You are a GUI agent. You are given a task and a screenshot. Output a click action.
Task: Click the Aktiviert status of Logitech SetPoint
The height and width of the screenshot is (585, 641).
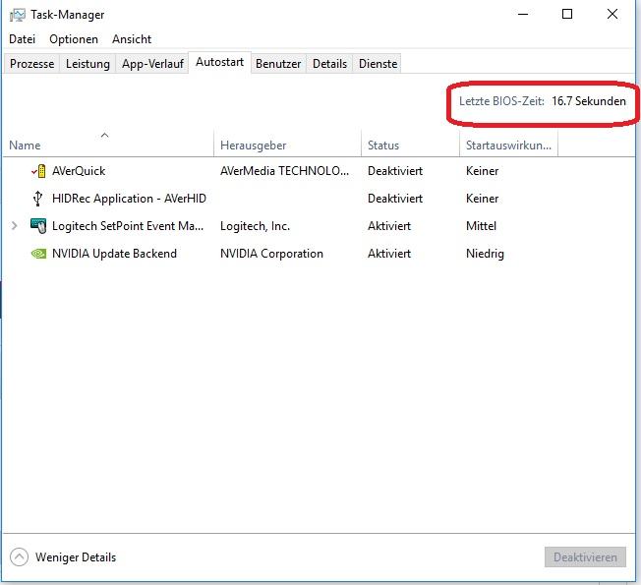click(389, 226)
